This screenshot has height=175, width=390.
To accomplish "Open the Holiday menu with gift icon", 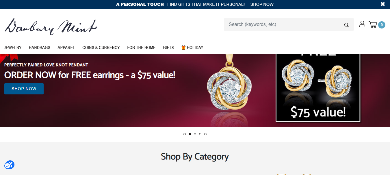I will (x=192, y=47).
